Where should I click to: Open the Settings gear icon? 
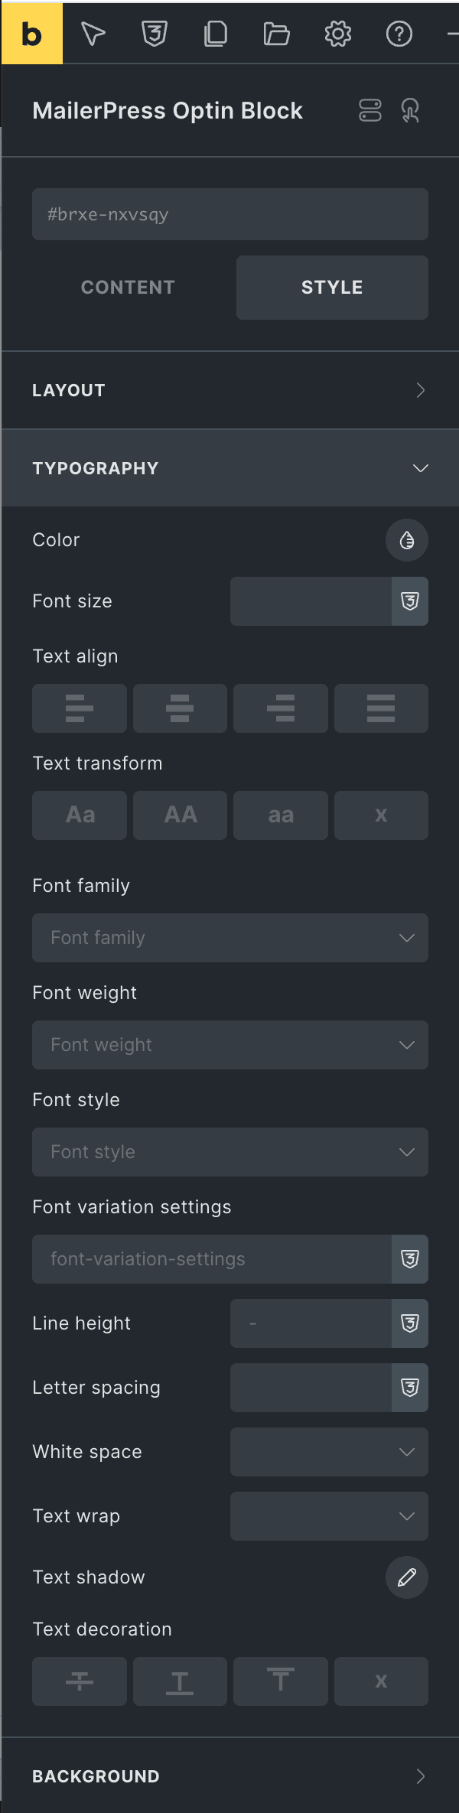click(x=337, y=34)
